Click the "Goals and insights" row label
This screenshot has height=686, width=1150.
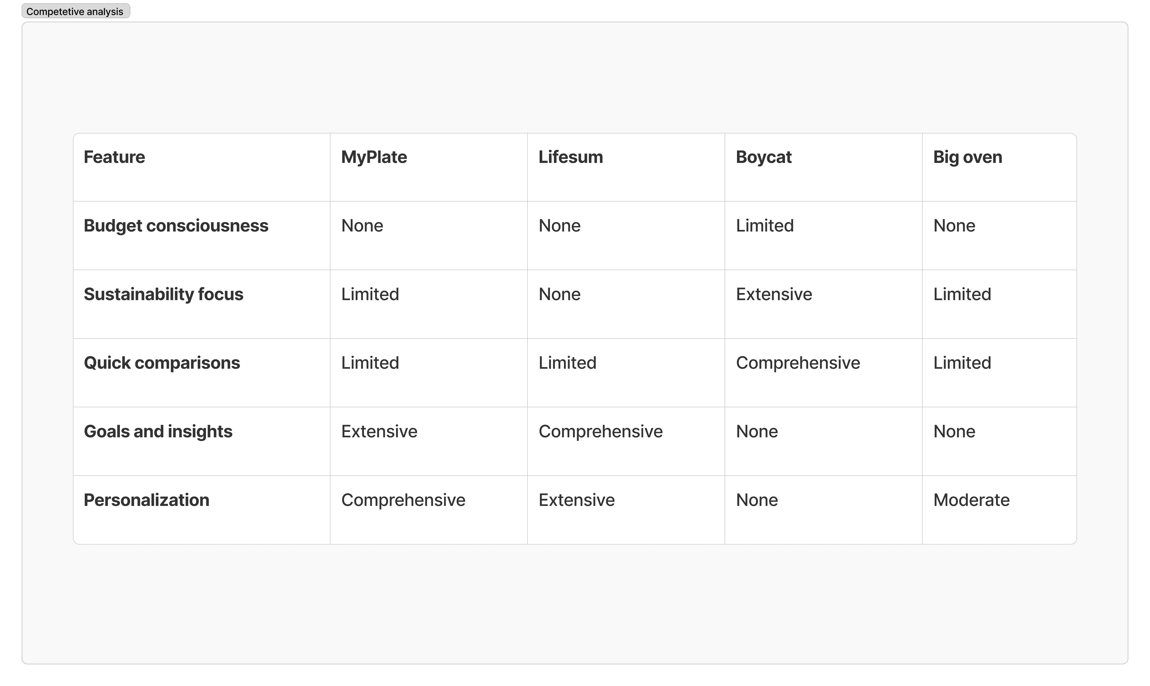click(158, 431)
